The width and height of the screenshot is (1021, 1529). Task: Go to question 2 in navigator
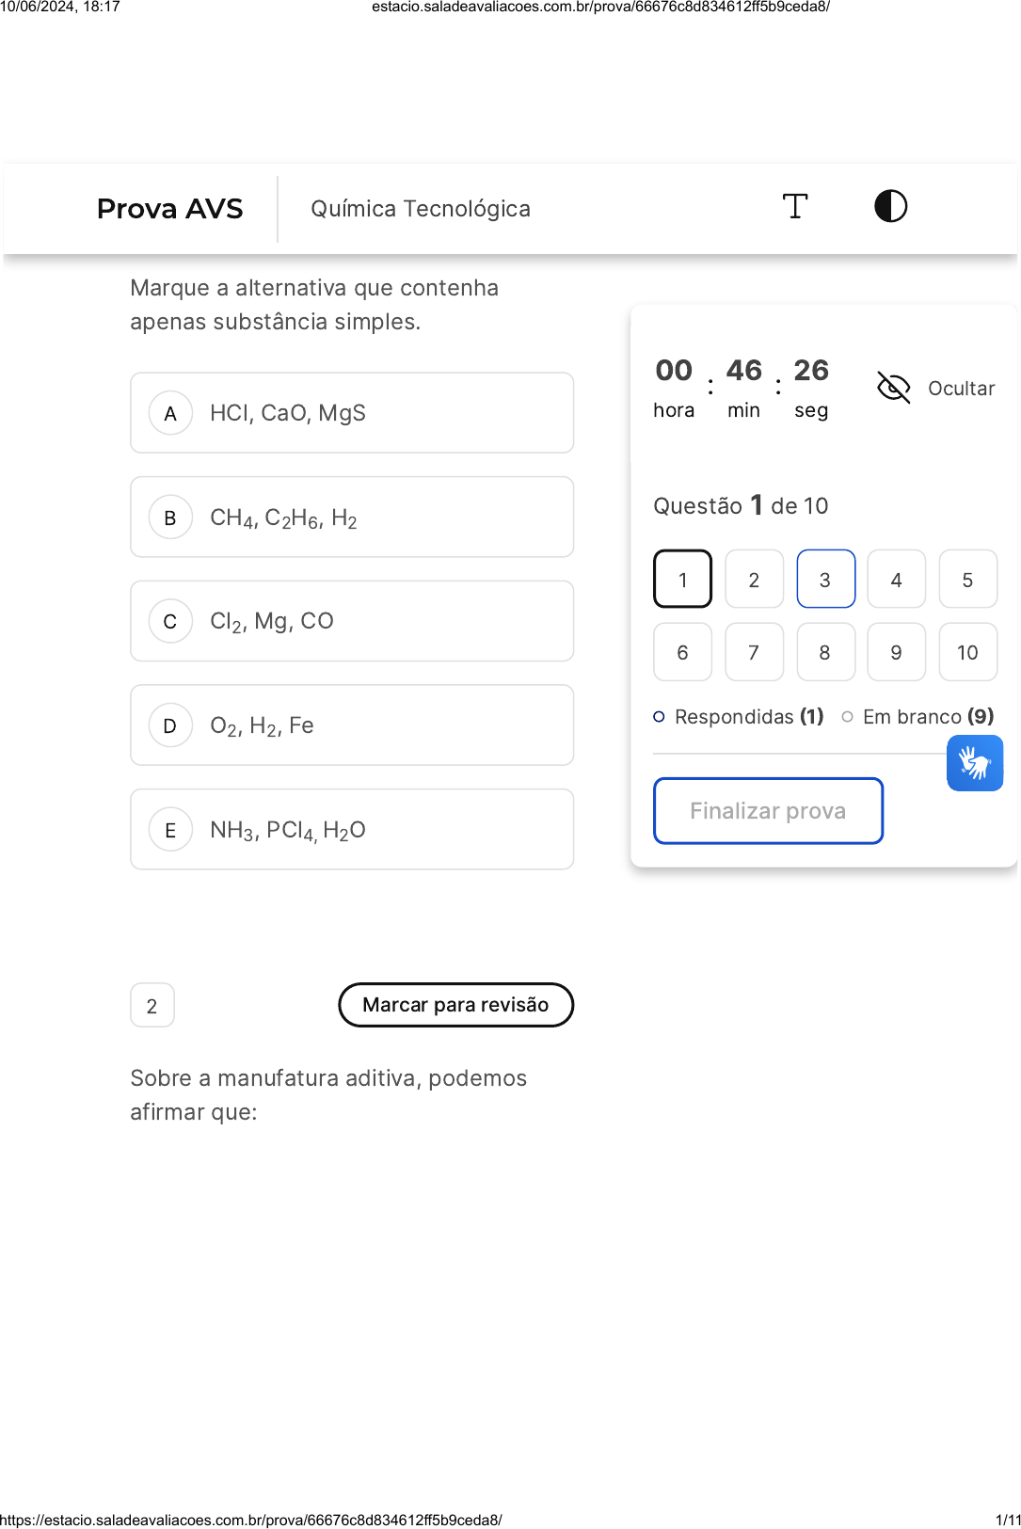pos(754,580)
